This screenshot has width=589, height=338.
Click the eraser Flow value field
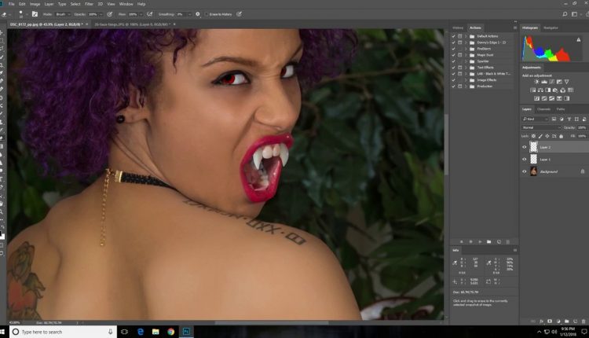click(x=134, y=14)
